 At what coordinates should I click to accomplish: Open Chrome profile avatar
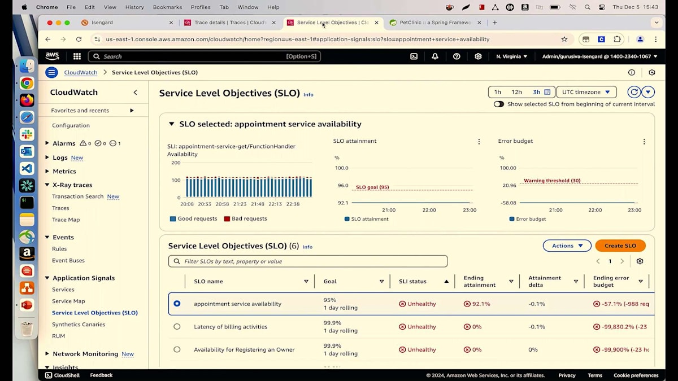(640, 40)
